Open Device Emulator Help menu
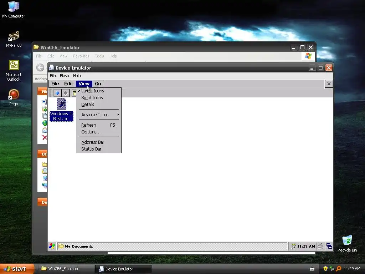The height and width of the screenshot is (274, 365). (x=77, y=76)
